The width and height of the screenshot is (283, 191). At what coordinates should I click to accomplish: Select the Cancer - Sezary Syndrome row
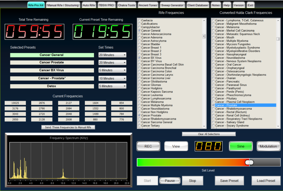pyautogui.click(x=232, y=126)
